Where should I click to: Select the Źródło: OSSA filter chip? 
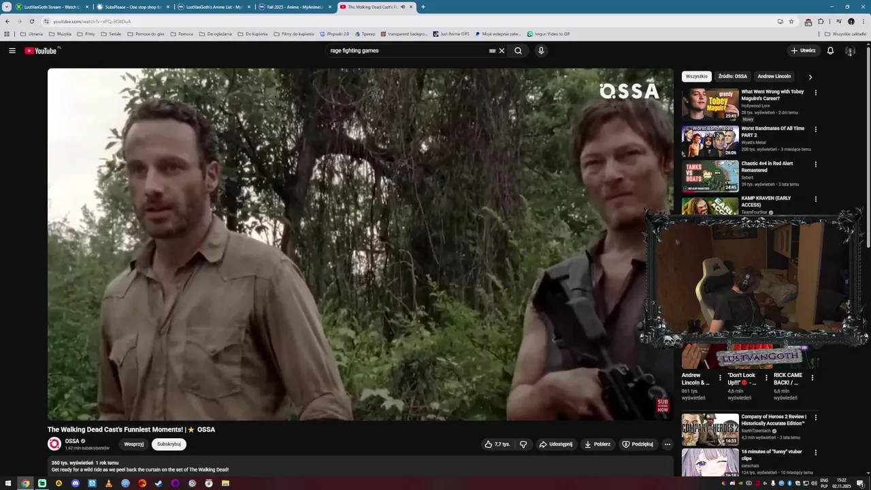tap(733, 76)
